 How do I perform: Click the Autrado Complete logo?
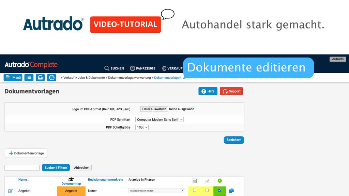click(x=31, y=65)
